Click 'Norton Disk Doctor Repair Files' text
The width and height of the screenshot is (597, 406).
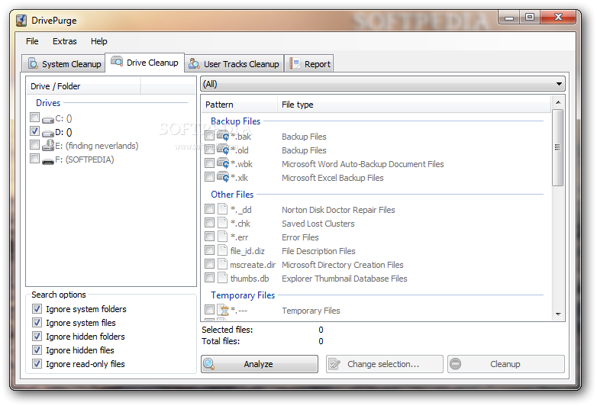click(x=338, y=210)
